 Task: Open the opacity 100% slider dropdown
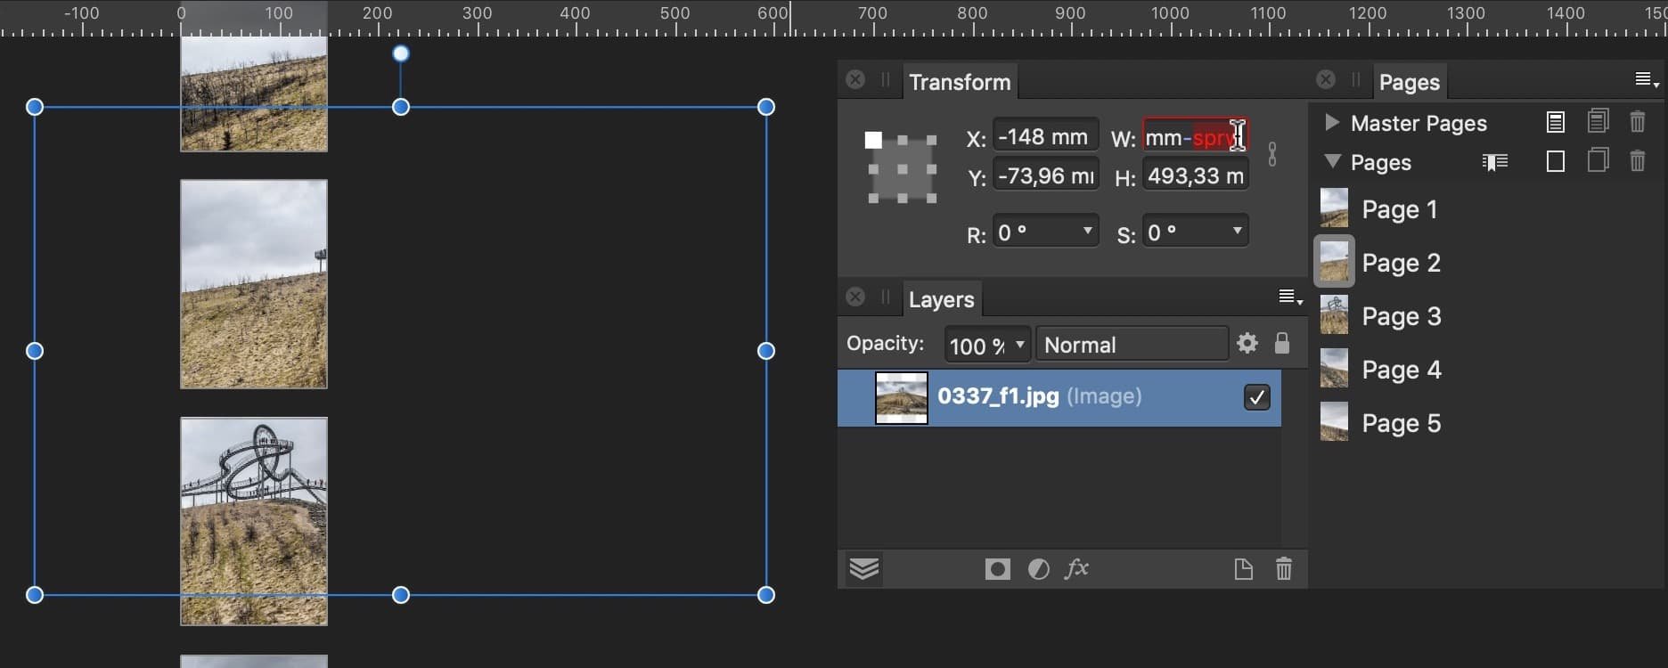[1020, 345]
